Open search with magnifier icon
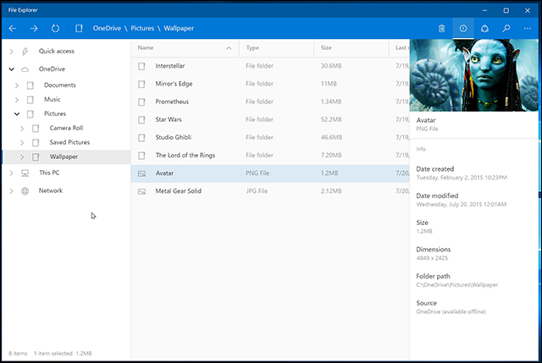 (506, 28)
